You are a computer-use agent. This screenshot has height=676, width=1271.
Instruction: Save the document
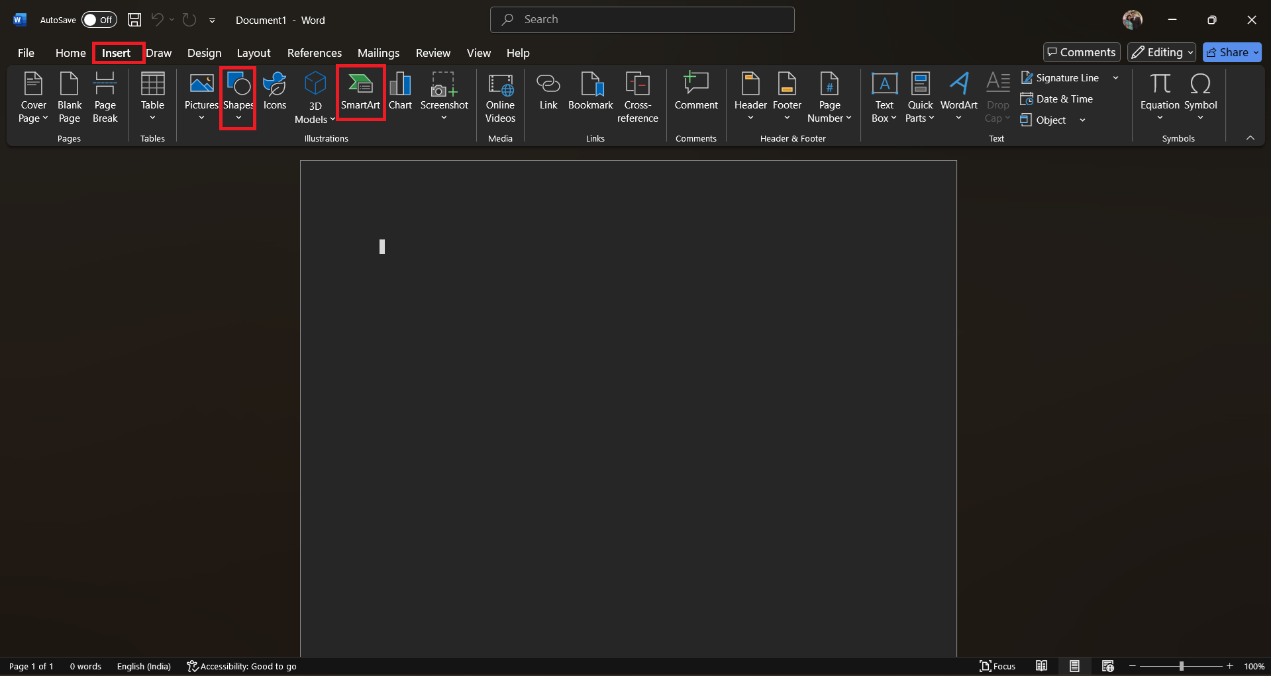[134, 20]
